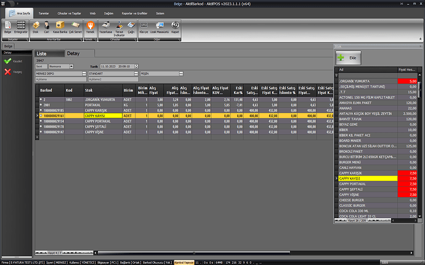Click the Kapat power icon
Viewport: 425px width, 265px height.
tap(175, 27)
